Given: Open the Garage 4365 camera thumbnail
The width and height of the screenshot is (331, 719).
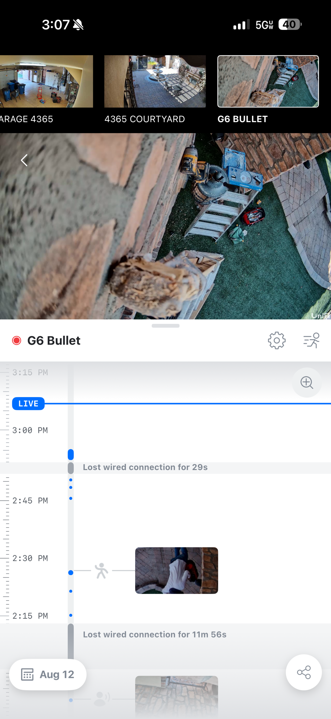Looking at the screenshot, I should pyautogui.click(x=46, y=90).
